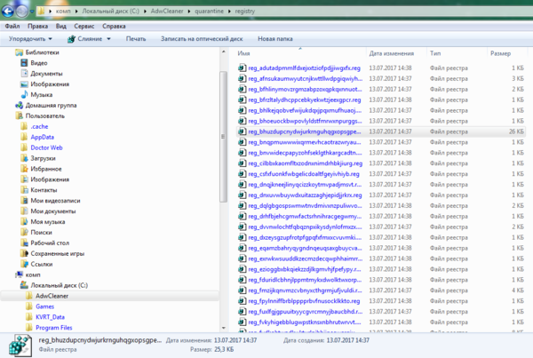
Task: Click Локальный диск (C:) in address bar
Action: click(111, 12)
